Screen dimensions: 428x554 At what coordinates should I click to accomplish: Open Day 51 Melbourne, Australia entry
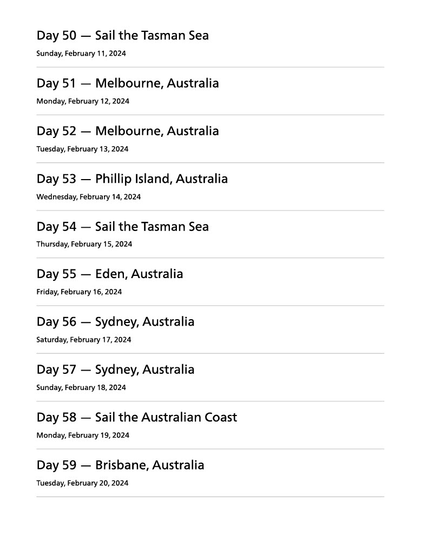tap(128, 83)
